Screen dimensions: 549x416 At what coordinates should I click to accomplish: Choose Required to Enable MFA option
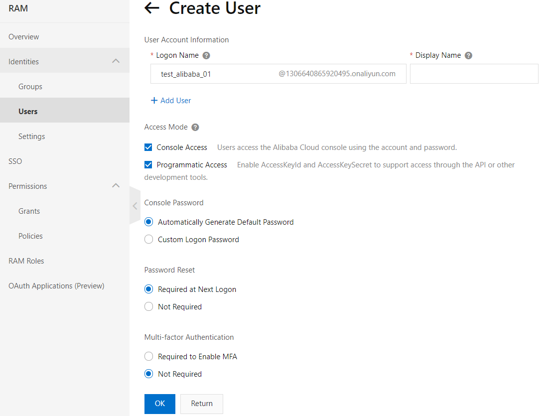click(148, 356)
